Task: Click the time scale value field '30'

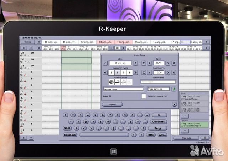Action: [x=117, y=48]
